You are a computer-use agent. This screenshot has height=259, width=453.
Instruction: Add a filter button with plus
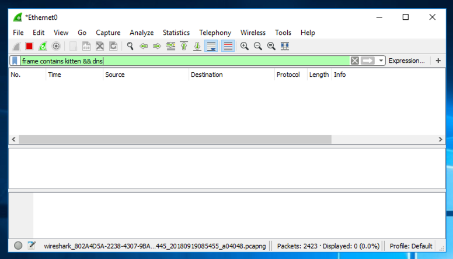point(438,61)
